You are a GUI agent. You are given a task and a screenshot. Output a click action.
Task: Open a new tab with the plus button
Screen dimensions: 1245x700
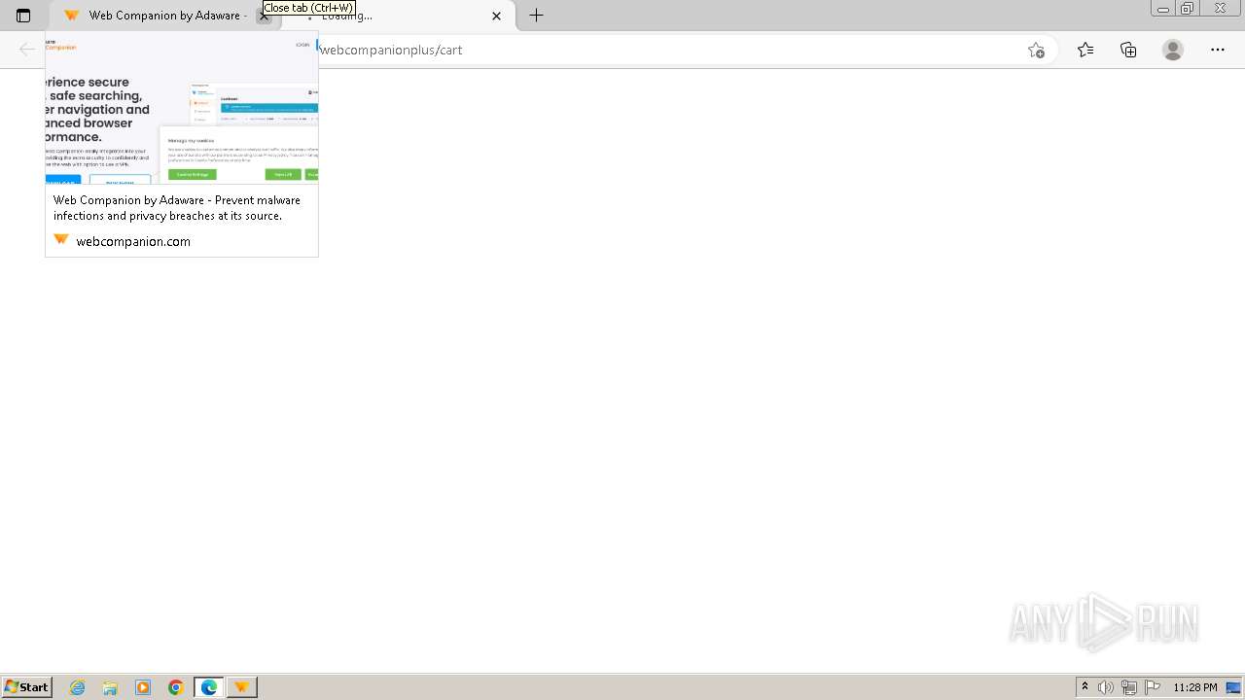536,16
